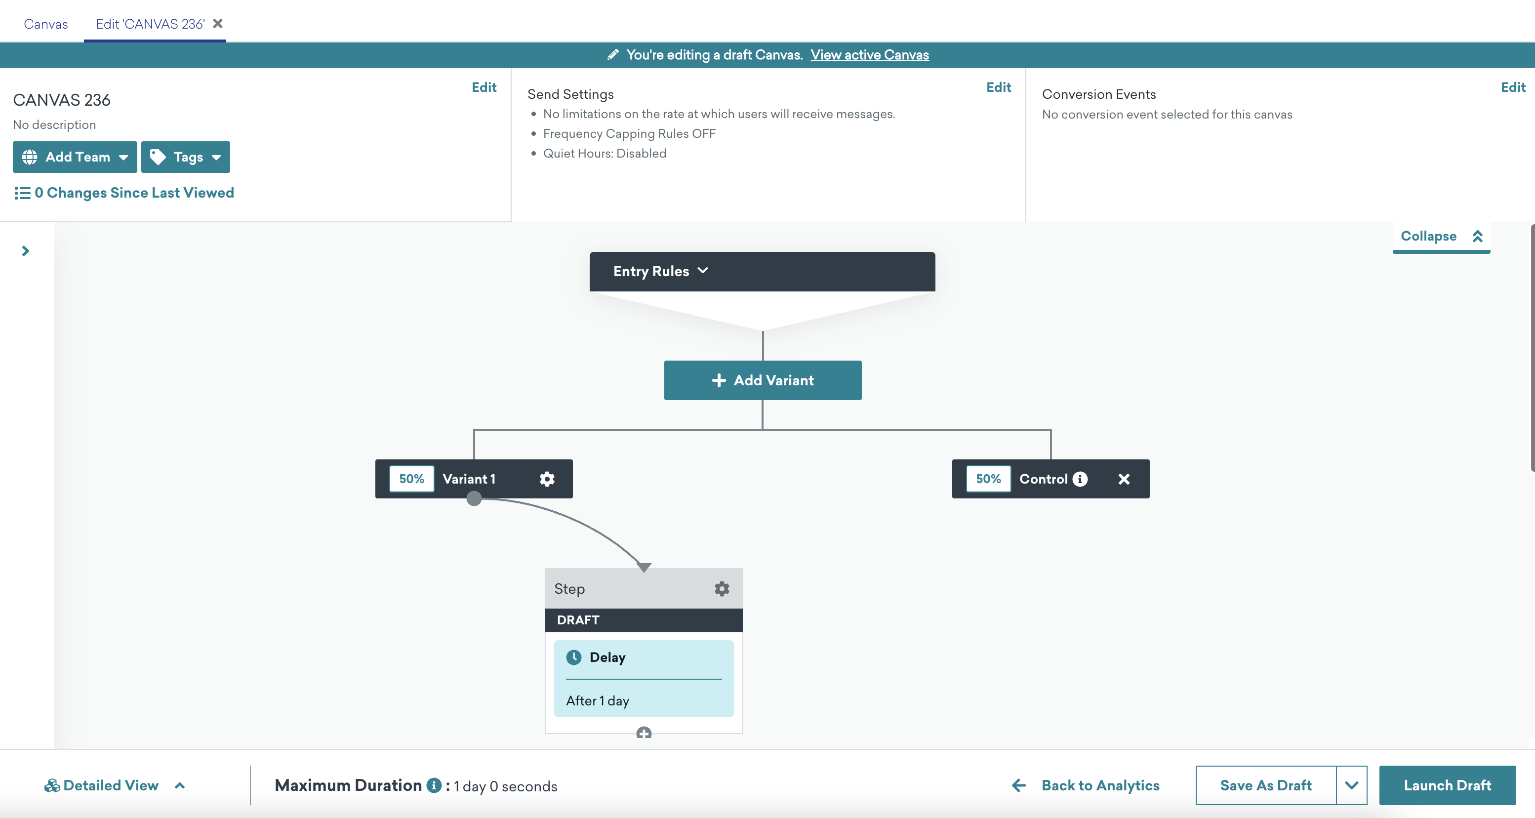Click the 0 Changes Since Last Viewed item

click(123, 193)
